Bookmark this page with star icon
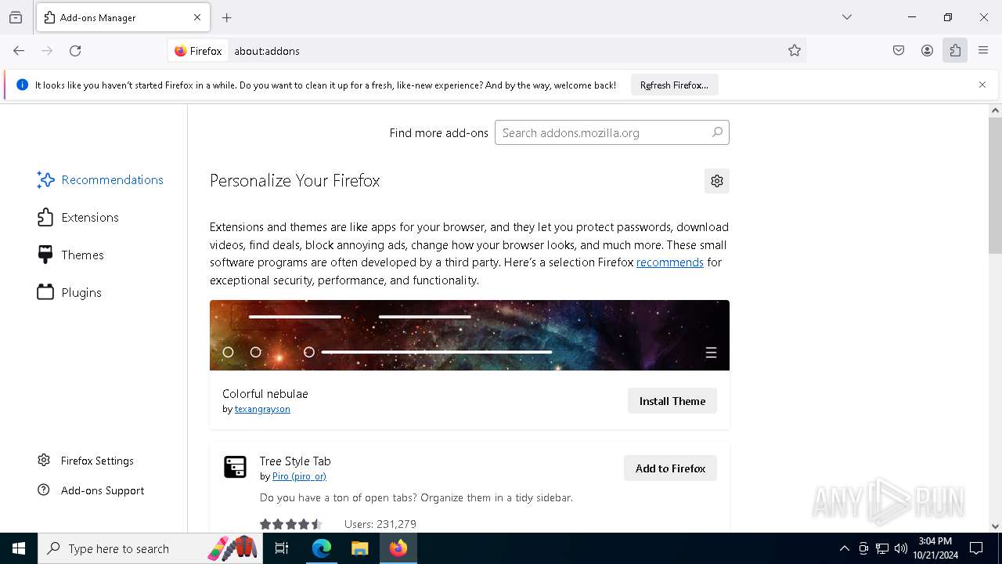Image resolution: width=1002 pixels, height=564 pixels. pyautogui.click(x=795, y=51)
